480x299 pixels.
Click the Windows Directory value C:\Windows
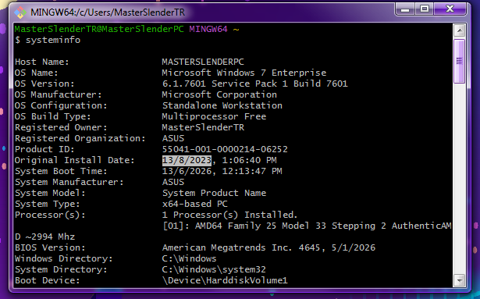point(189,259)
